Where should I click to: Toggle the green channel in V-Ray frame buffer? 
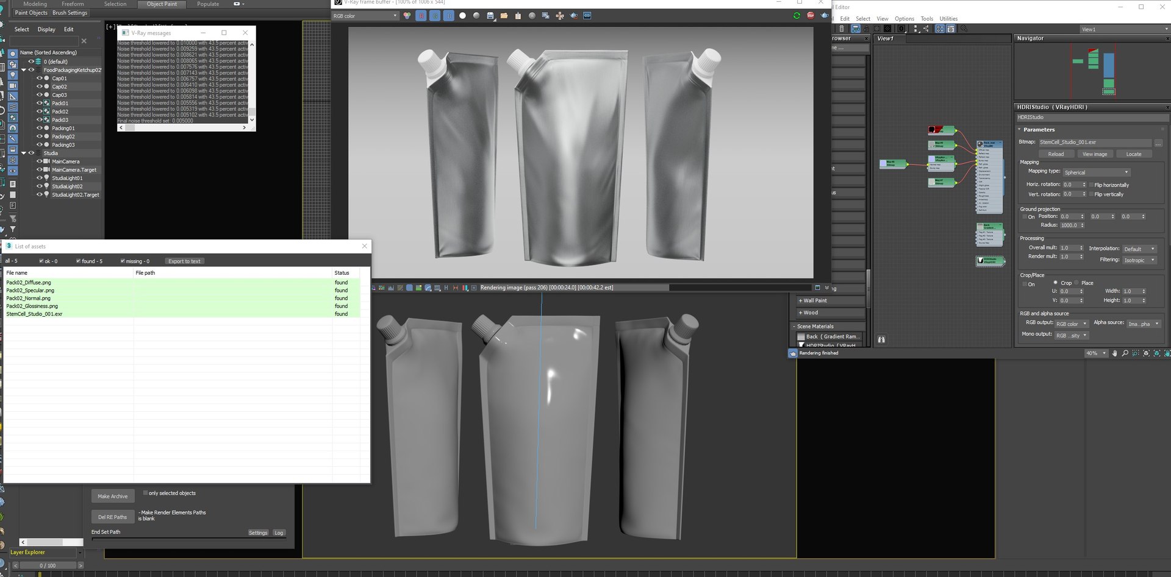[435, 16]
